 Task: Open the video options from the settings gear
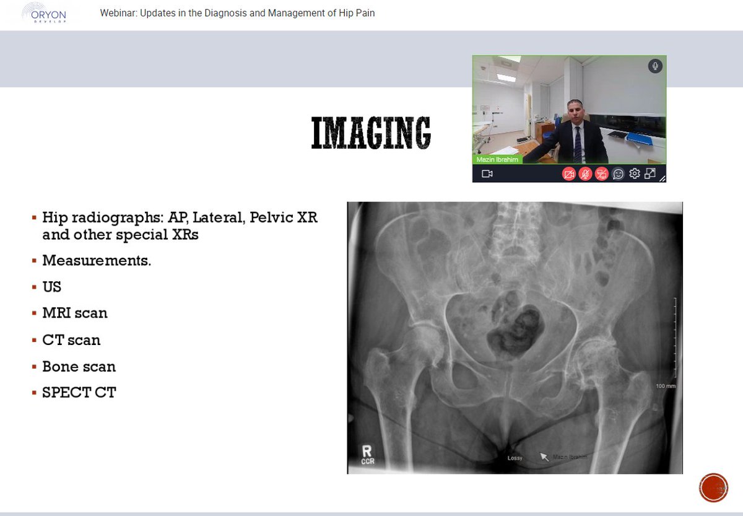[x=635, y=173]
